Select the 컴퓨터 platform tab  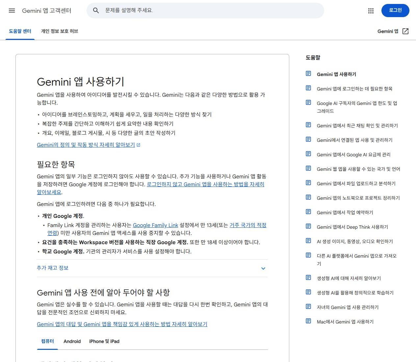(x=47, y=341)
